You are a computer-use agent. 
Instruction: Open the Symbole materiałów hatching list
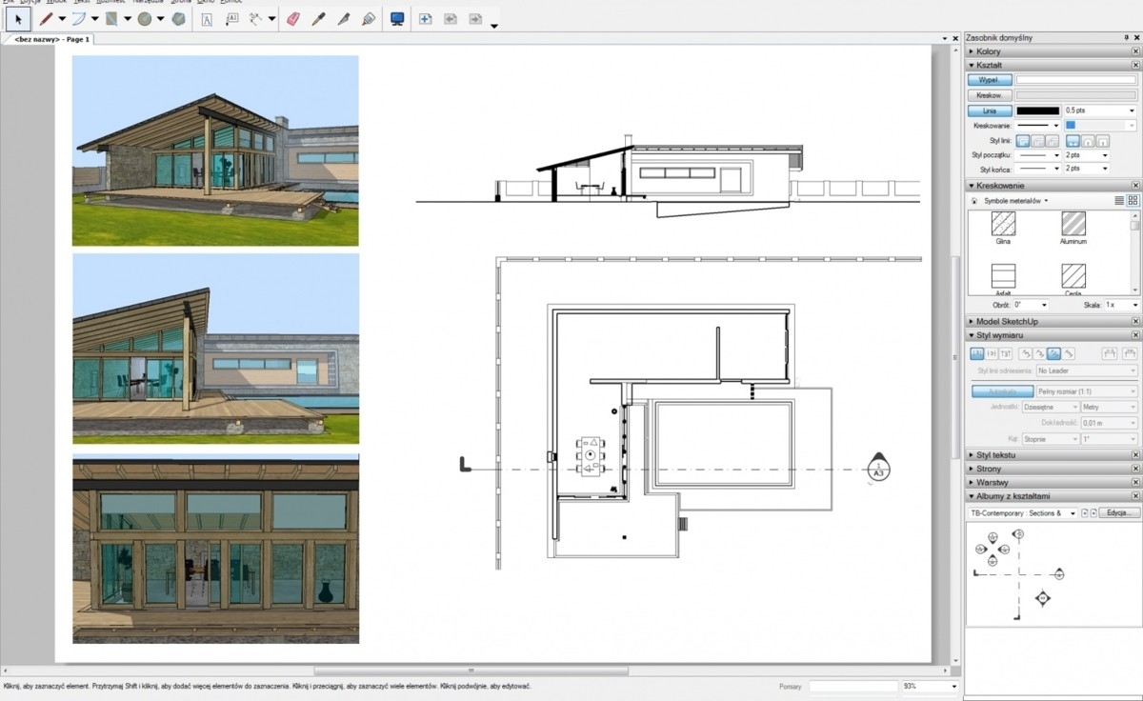(1013, 201)
